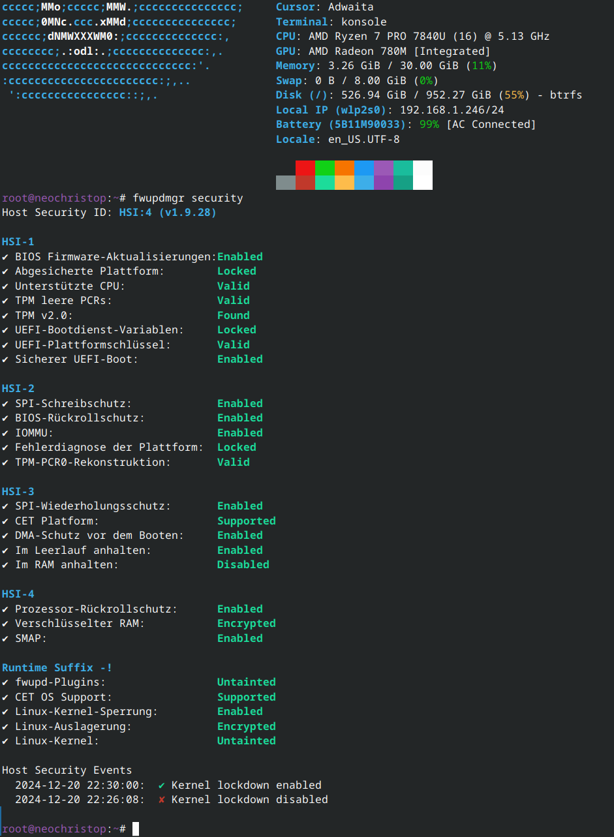The height and width of the screenshot is (837, 614).
Task: Click the green checkmark beside Kernel lockdown enabled
Action: (161, 785)
